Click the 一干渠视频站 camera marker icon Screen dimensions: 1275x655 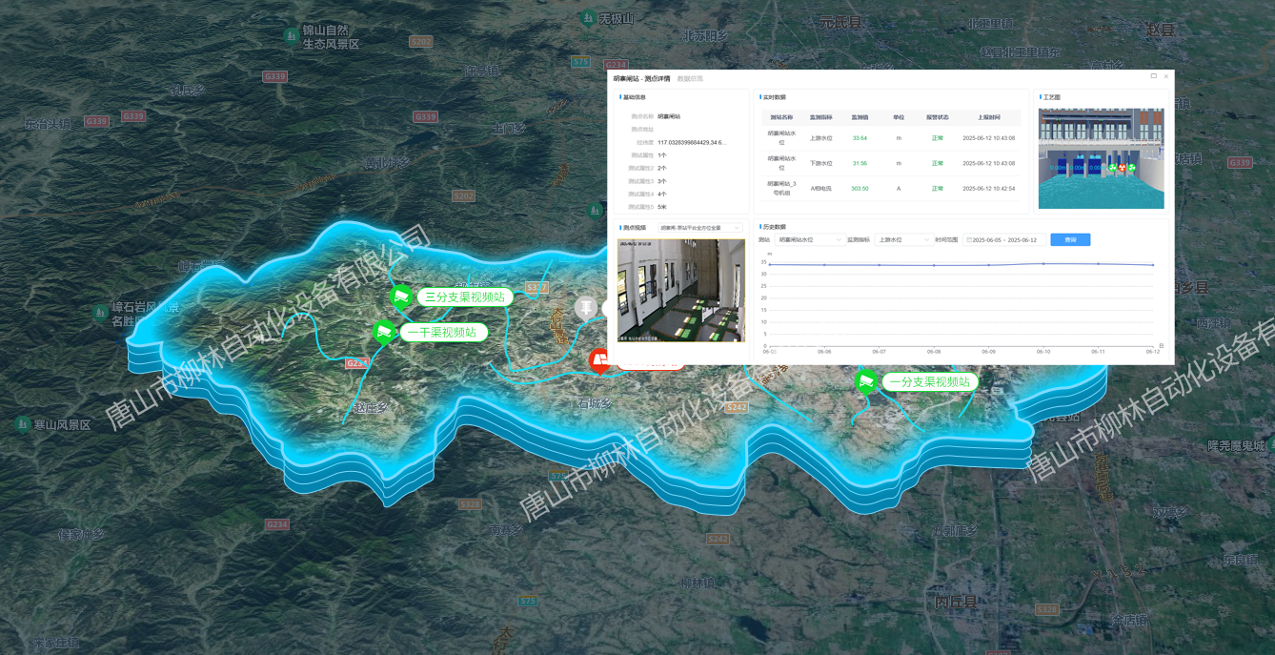[x=385, y=331]
